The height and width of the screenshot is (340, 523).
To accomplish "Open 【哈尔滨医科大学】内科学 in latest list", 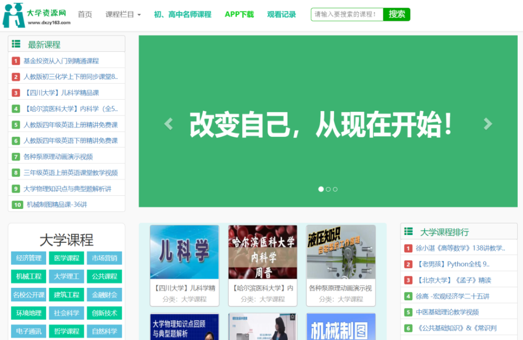I will point(71,109).
